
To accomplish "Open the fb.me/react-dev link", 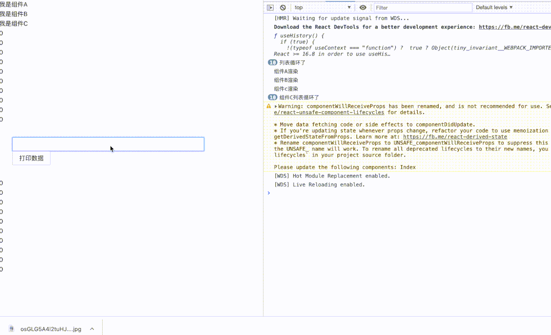I will point(515,27).
